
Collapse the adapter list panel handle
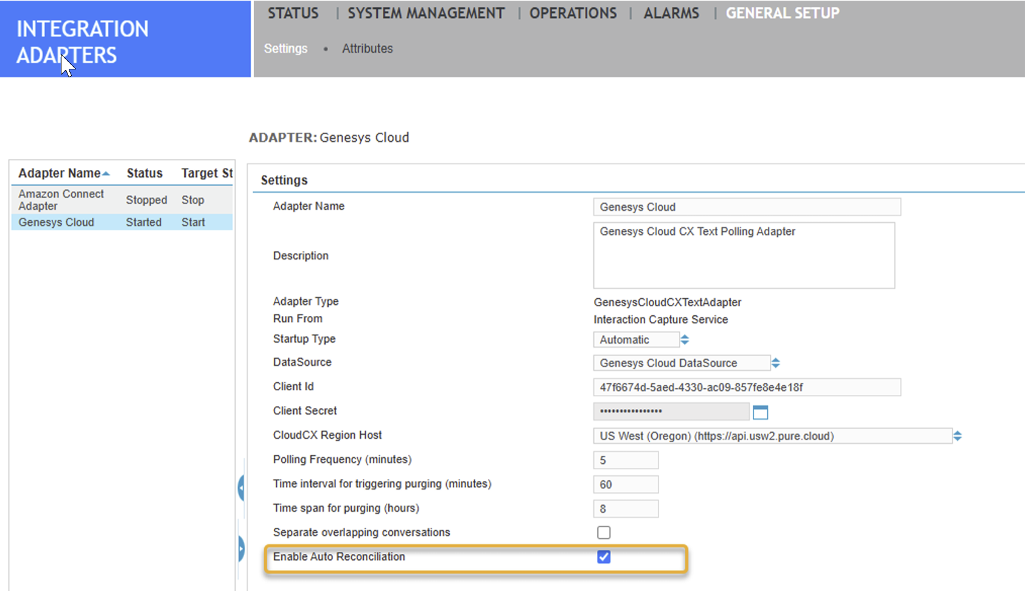[x=241, y=488]
